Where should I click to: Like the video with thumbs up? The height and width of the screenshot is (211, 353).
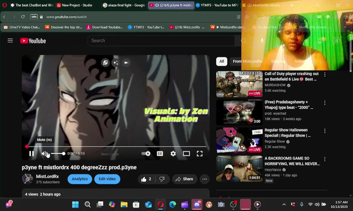146,179
